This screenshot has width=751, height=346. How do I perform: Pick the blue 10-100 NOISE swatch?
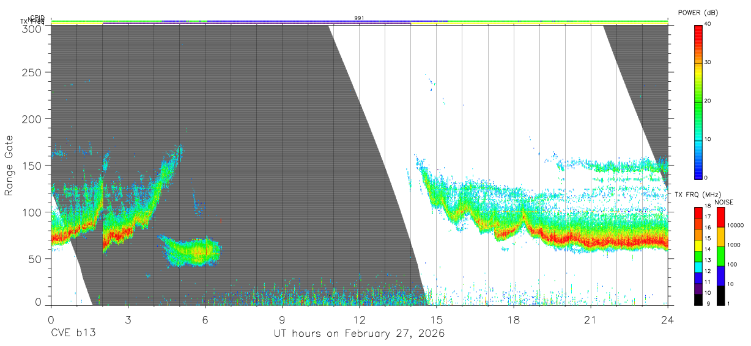click(720, 275)
